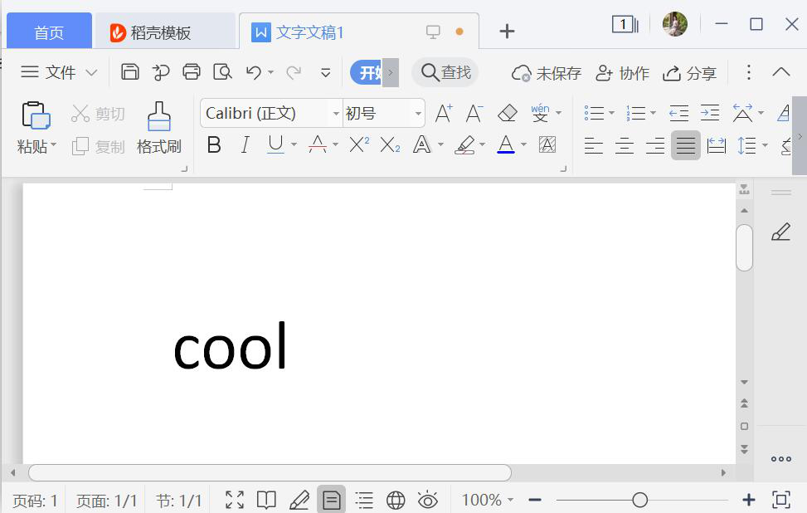Click the 分享 share button
Viewport: 807px width, 513px height.
(x=690, y=73)
